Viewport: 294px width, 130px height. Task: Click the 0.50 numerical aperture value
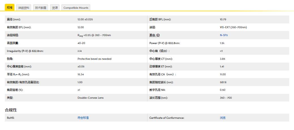click(x=222, y=90)
